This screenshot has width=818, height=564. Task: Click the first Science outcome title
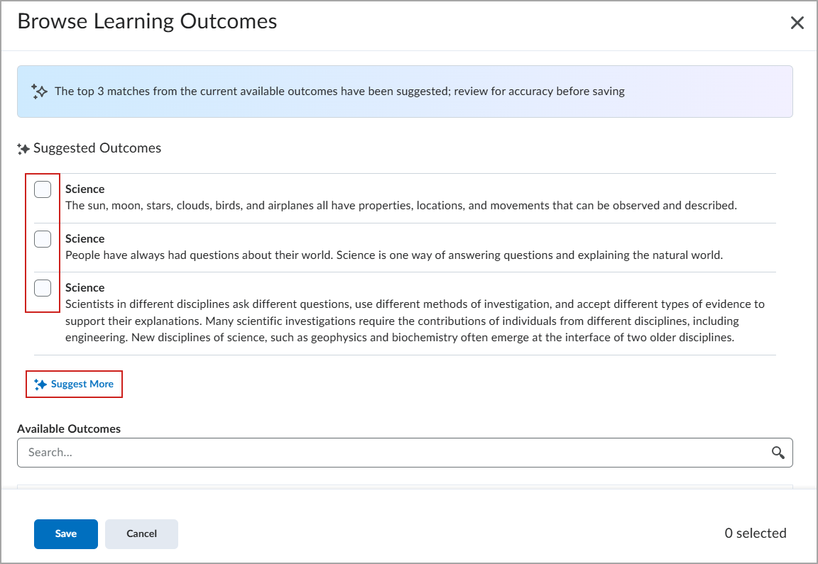(84, 189)
